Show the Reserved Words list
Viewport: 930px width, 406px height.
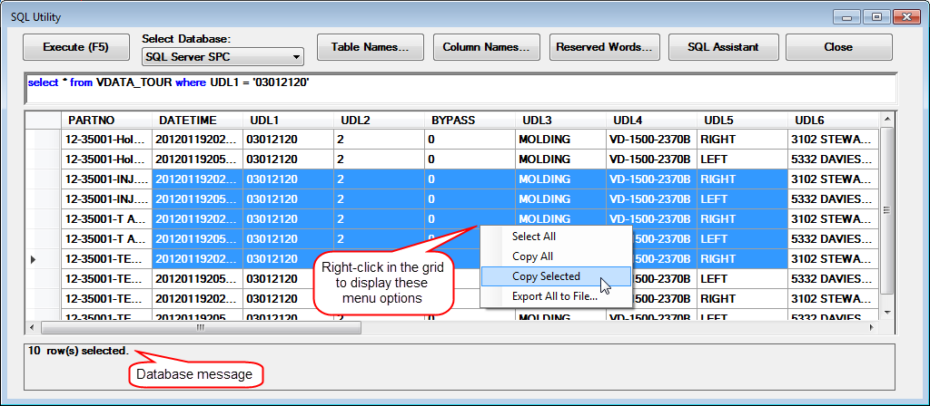[604, 47]
